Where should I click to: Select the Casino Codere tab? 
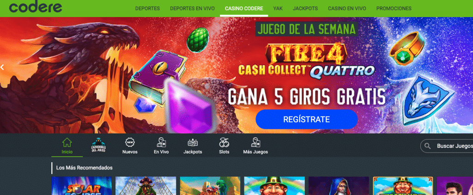pyautogui.click(x=244, y=8)
